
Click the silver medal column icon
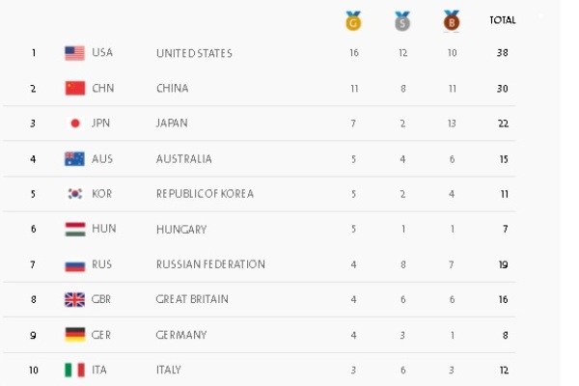(x=402, y=19)
